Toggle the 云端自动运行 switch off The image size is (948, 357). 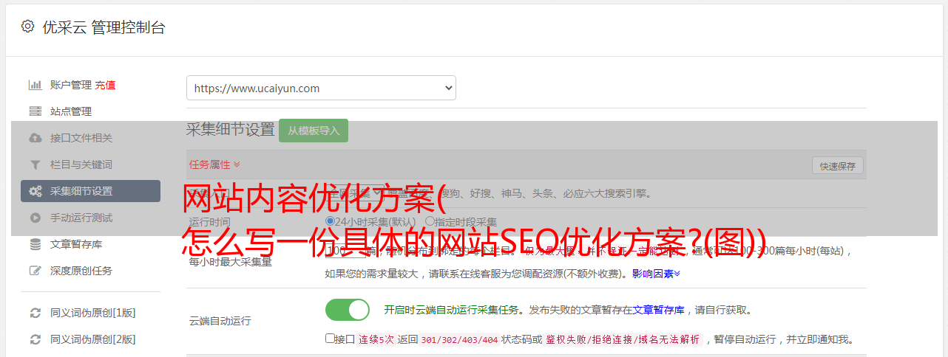348,310
